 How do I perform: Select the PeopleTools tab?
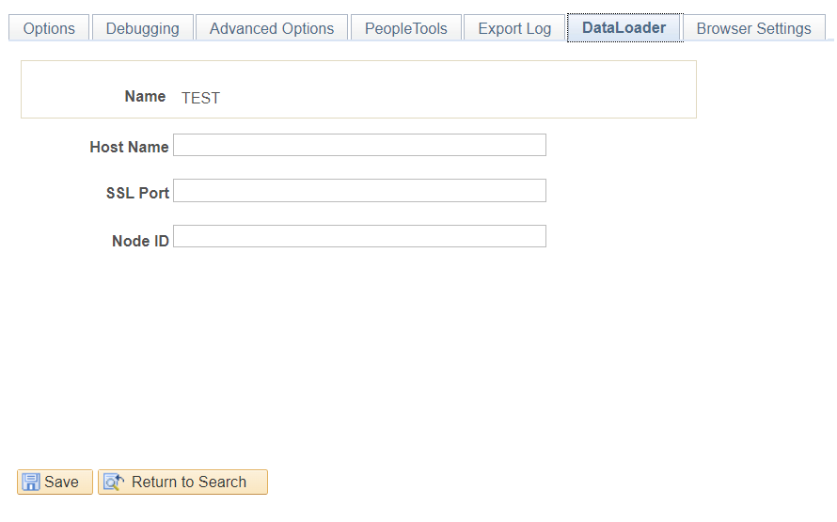(406, 28)
